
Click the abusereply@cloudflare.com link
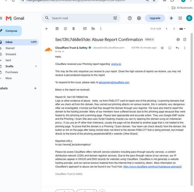click(114, 82)
